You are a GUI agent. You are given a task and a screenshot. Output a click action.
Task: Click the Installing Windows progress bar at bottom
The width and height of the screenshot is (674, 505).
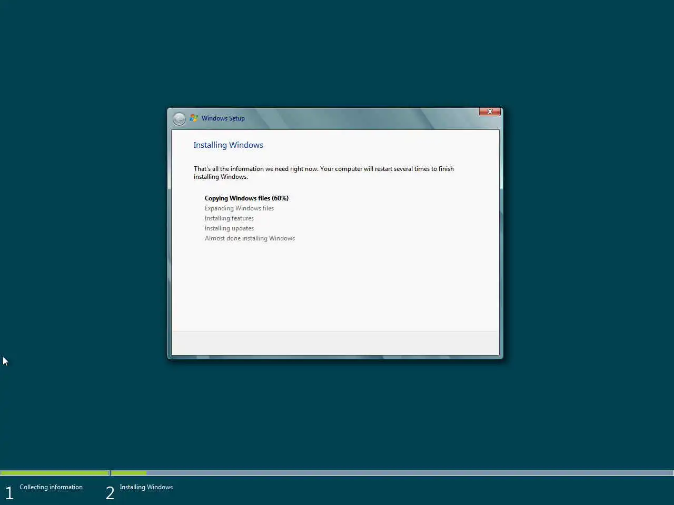point(392,473)
